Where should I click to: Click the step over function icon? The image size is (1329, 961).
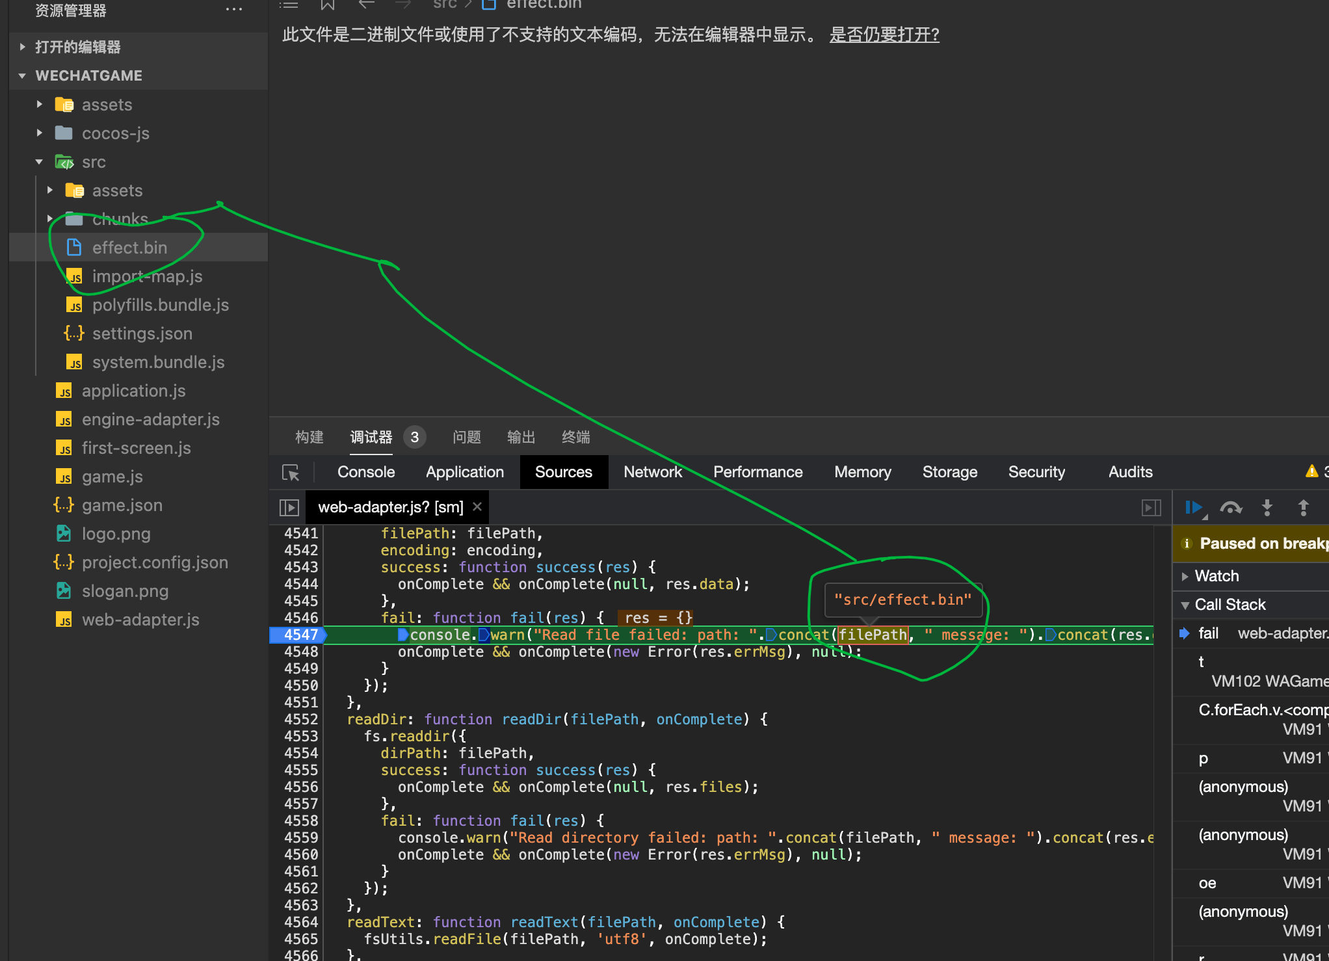tap(1230, 508)
